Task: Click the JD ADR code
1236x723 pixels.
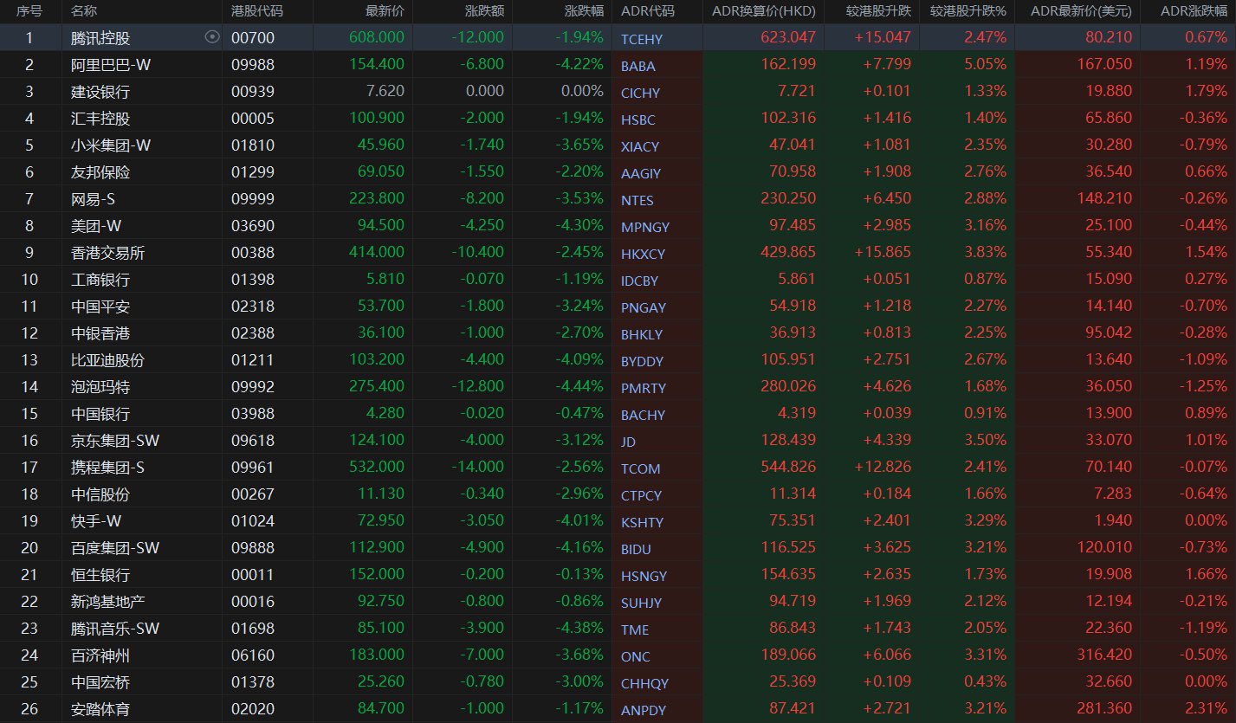Action: coord(628,442)
